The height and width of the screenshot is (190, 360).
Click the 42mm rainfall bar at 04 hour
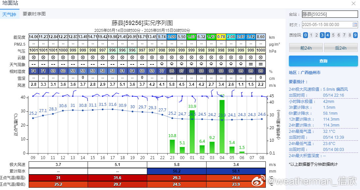click(222, 127)
